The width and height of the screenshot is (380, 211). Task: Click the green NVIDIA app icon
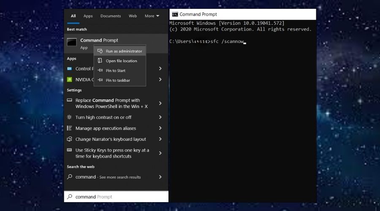click(x=70, y=80)
